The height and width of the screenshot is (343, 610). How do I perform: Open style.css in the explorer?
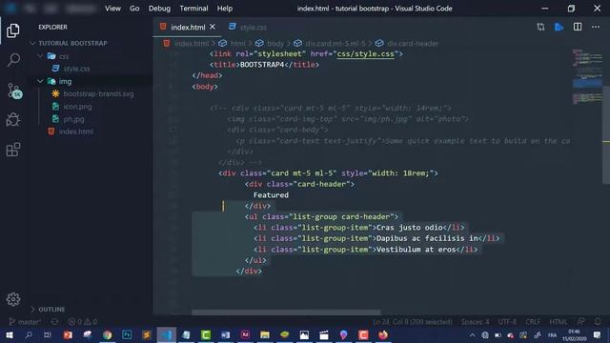point(76,69)
